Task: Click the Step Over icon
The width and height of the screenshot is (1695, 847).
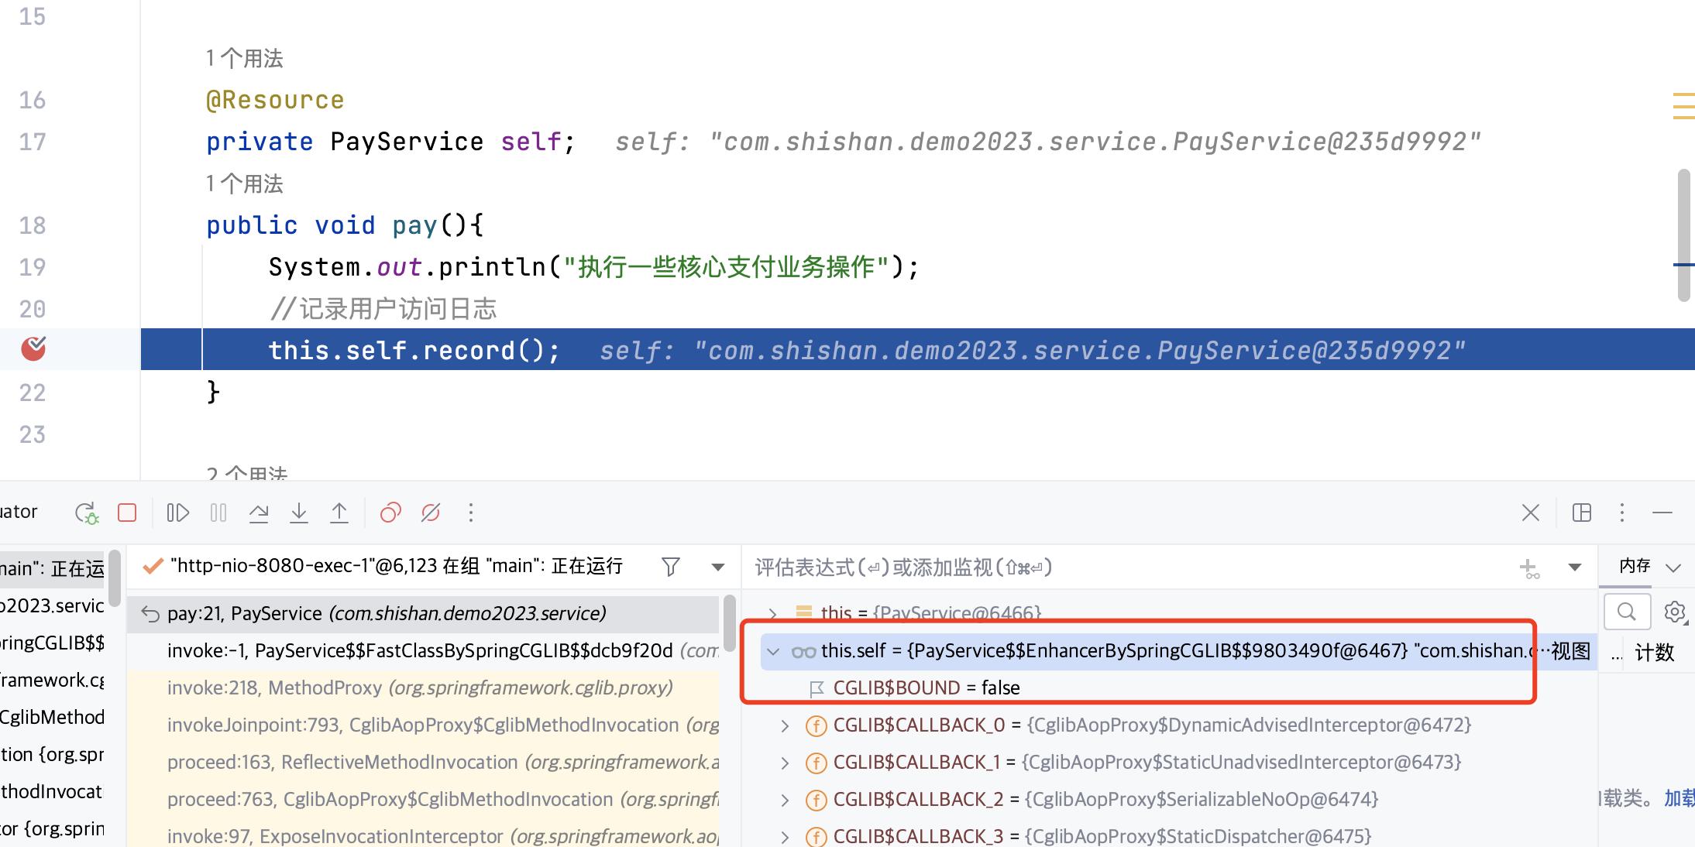Action: pyautogui.click(x=259, y=513)
